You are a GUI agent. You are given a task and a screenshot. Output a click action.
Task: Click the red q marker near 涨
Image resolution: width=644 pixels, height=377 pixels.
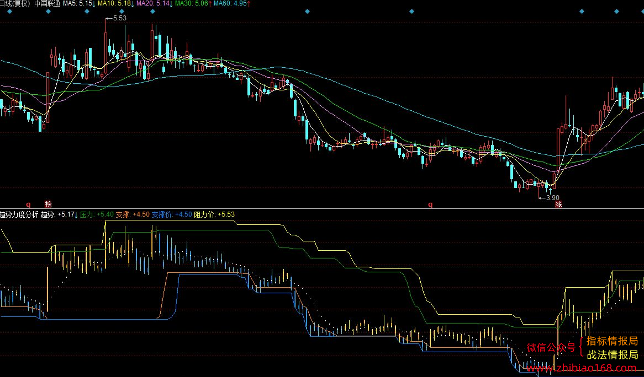point(430,204)
